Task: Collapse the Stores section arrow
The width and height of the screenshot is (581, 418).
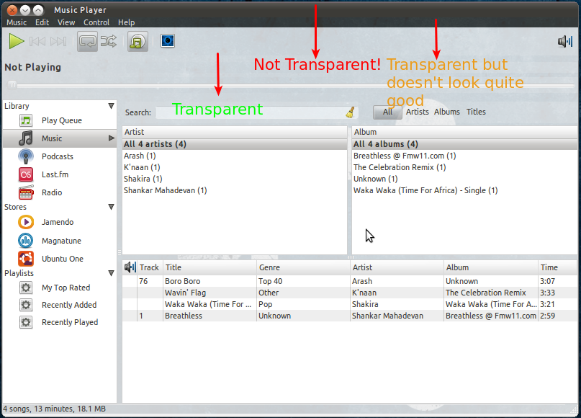Action: pos(111,207)
